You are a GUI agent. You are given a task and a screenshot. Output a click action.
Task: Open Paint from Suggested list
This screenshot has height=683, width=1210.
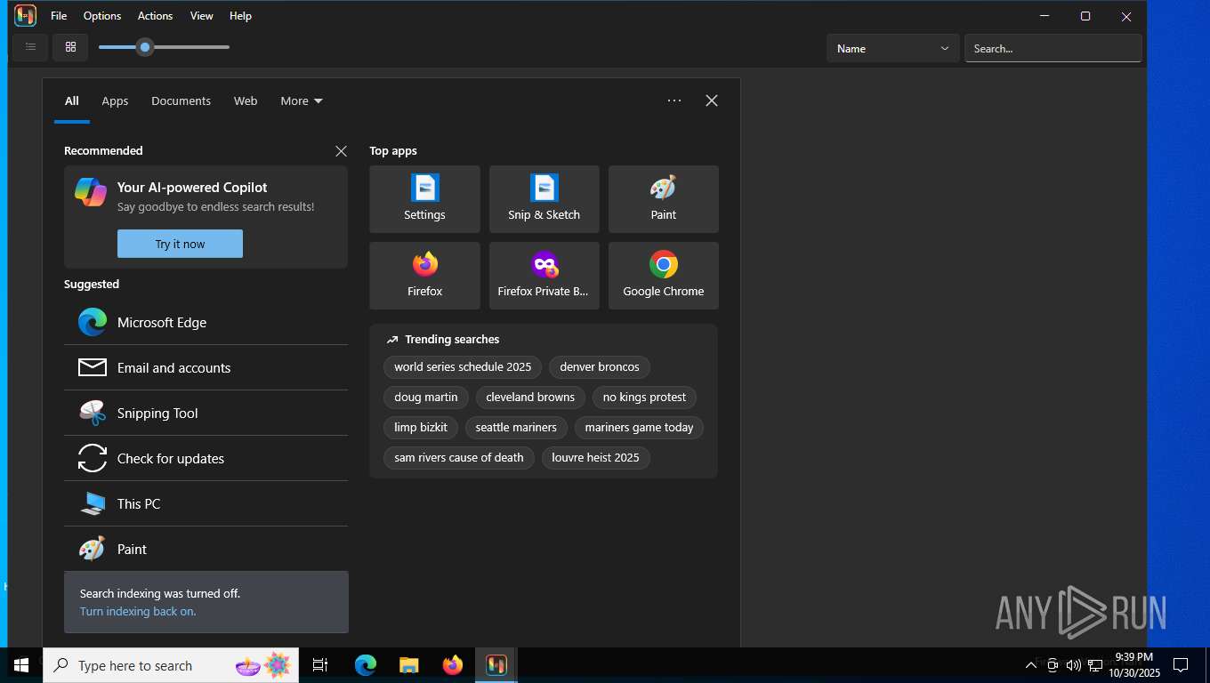click(206, 549)
